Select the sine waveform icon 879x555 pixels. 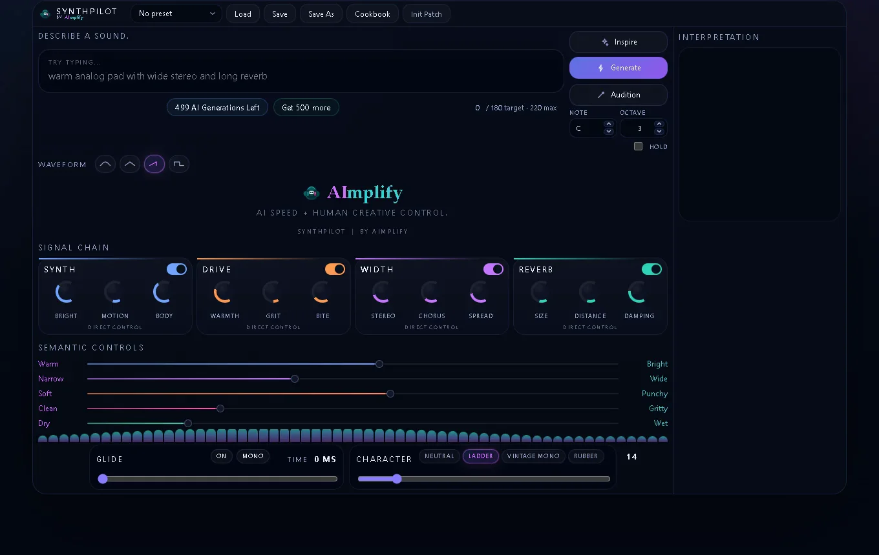pyautogui.click(x=105, y=164)
